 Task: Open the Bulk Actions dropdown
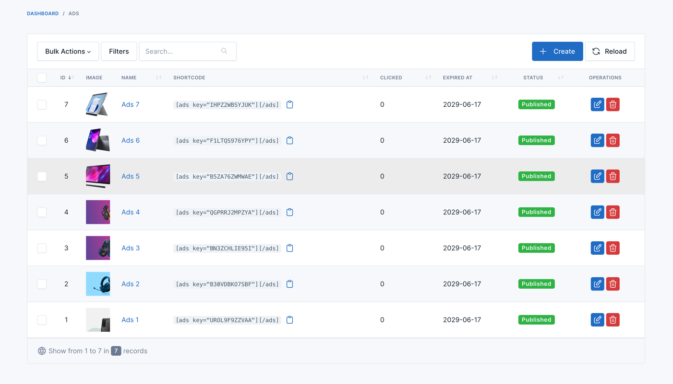click(68, 51)
